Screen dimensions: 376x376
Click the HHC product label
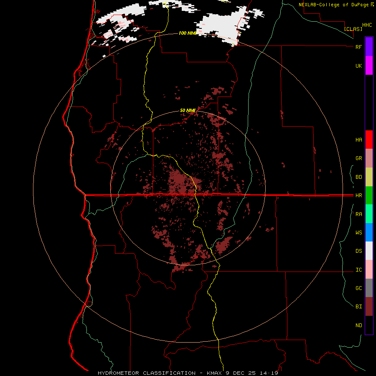367,25
